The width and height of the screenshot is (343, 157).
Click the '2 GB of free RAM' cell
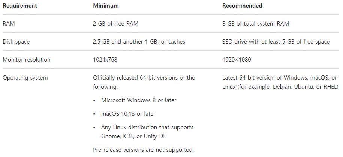[116, 24]
